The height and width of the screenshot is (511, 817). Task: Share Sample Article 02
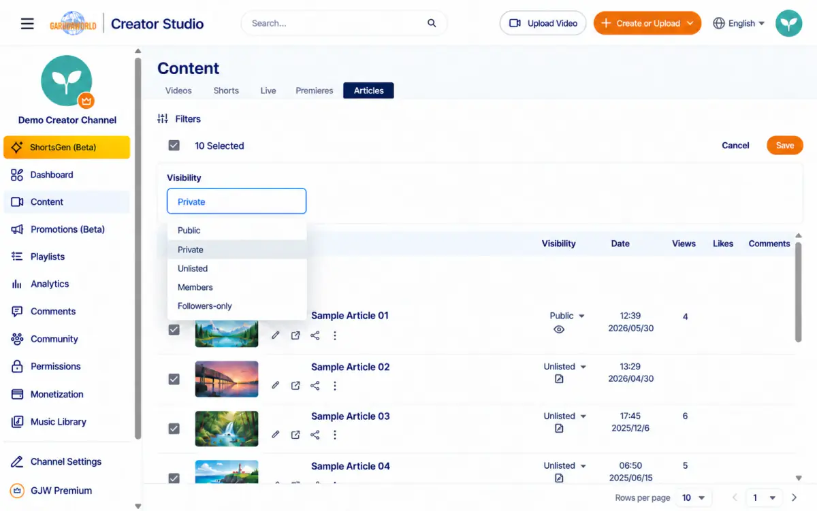coord(315,385)
